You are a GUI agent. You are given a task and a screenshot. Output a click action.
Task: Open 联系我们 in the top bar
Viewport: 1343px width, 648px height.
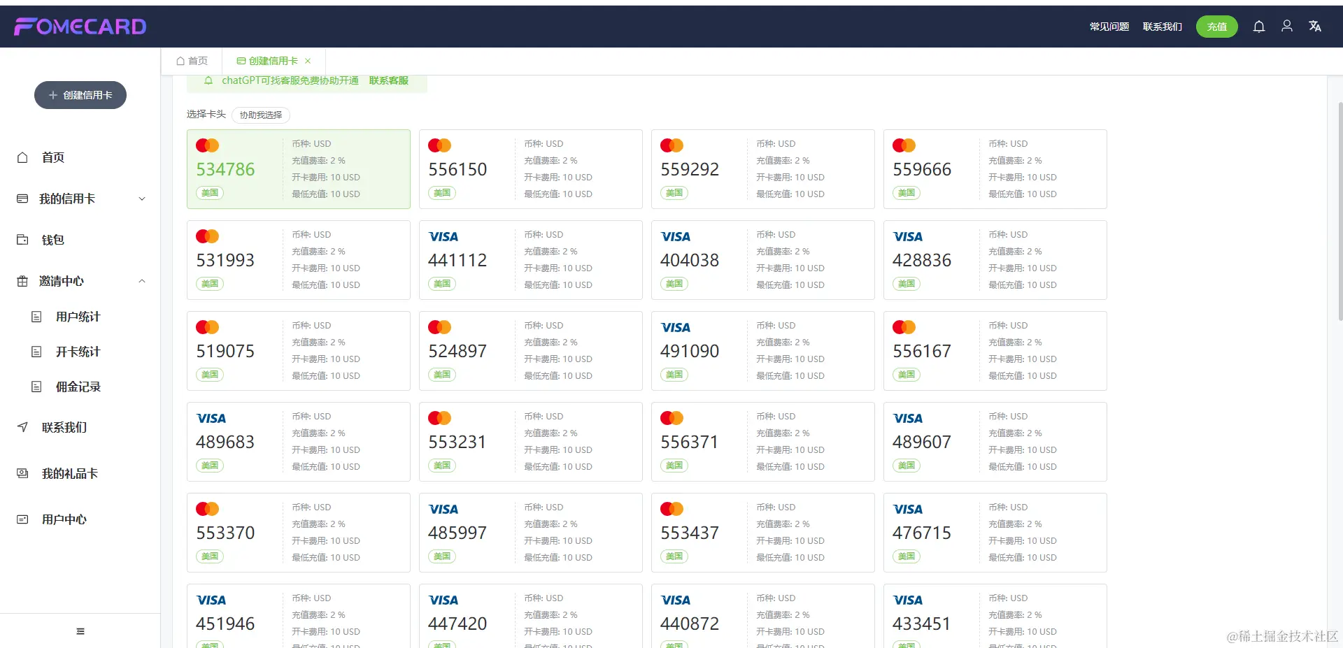[1163, 27]
